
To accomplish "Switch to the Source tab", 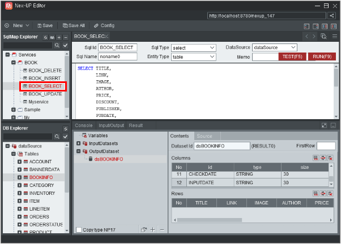I will 204,136.
